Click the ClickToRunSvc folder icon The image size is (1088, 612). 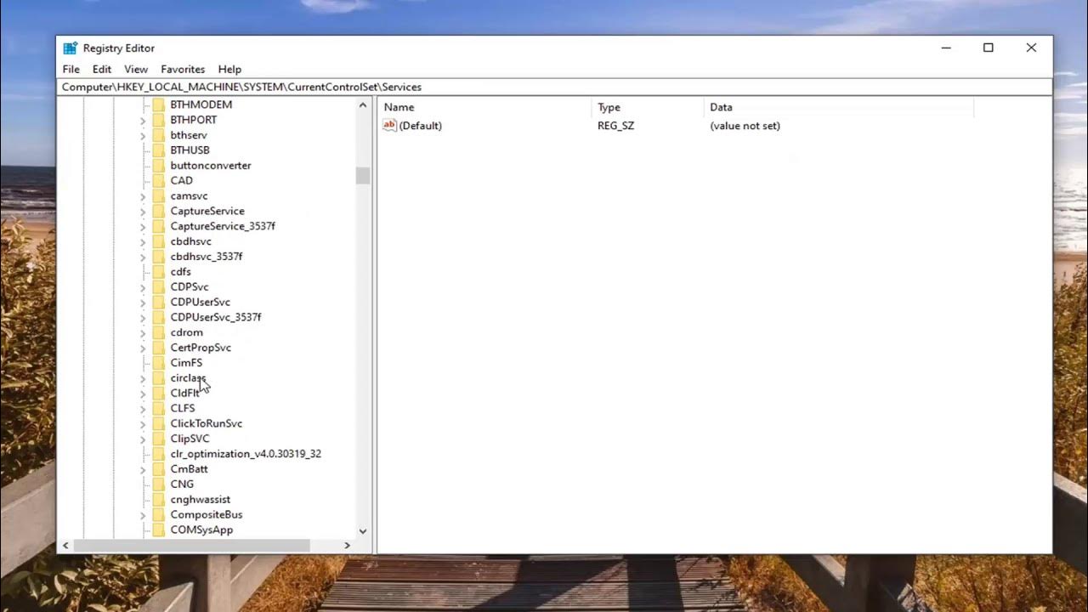coord(158,423)
